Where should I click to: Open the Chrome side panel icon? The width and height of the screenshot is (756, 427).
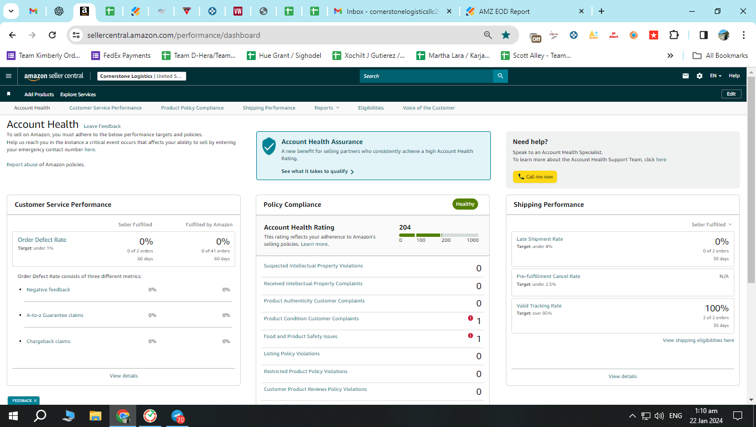(703, 35)
